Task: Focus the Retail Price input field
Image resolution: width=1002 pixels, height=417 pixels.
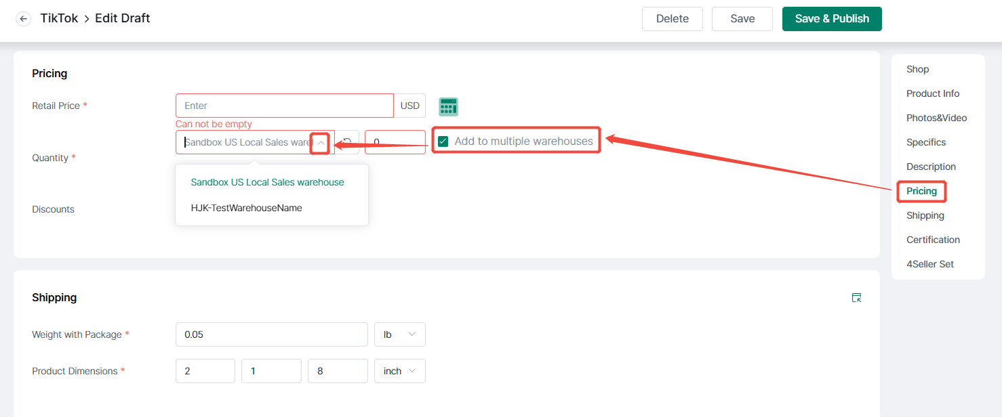Action: 285,106
